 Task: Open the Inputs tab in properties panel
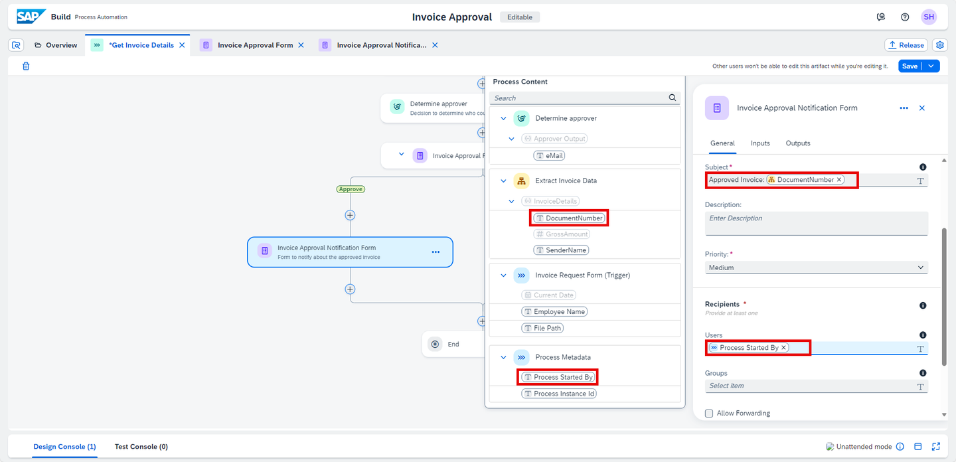pos(760,143)
